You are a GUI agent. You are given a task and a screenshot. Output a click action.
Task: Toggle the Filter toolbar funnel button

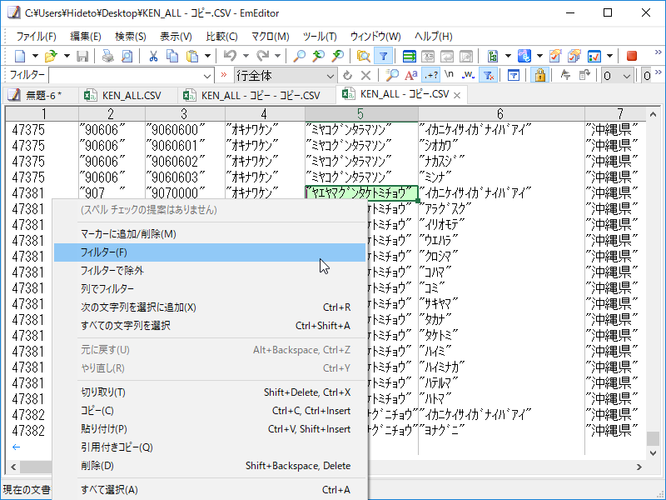coord(383,56)
